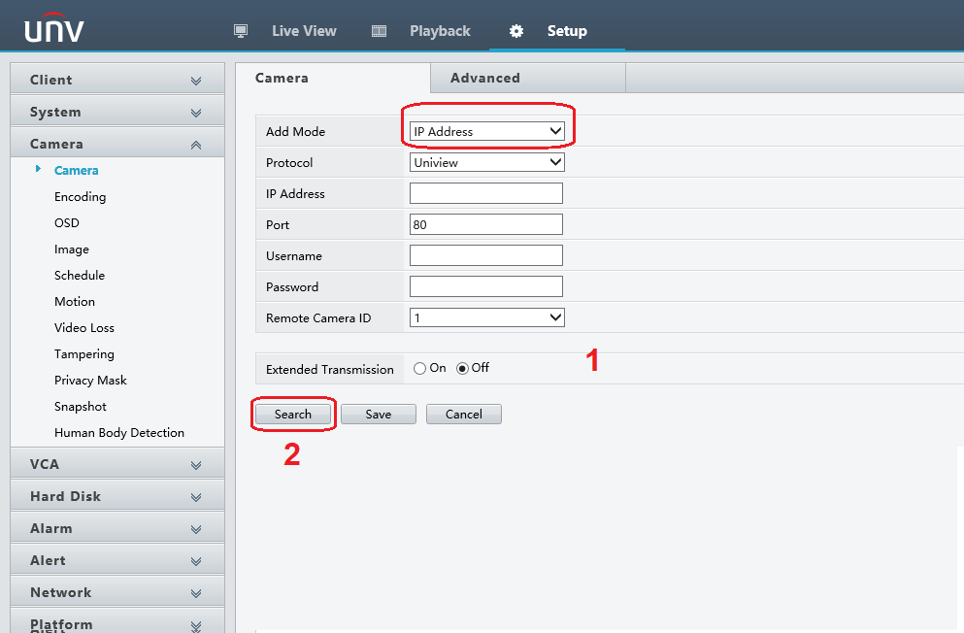
Task: Expand the System section chevron
Action: [196, 113]
